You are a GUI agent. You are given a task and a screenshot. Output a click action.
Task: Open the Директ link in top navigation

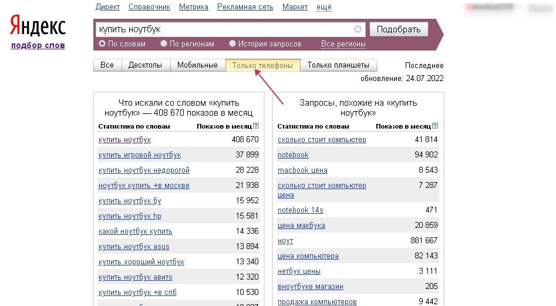pyautogui.click(x=107, y=7)
